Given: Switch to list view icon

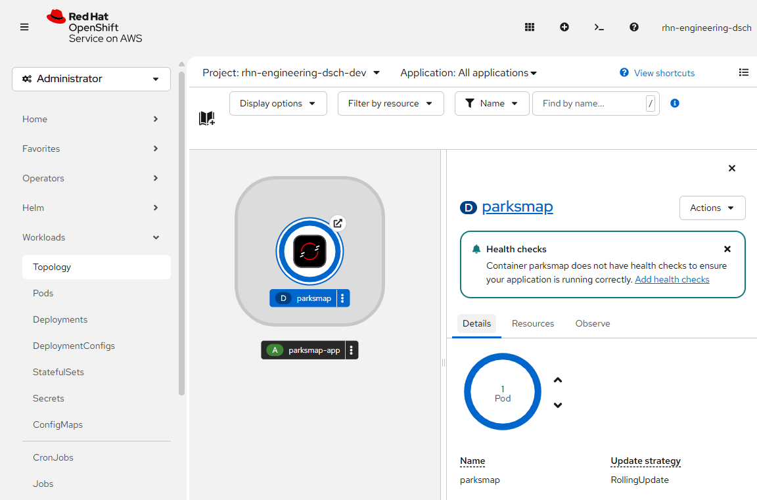Looking at the screenshot, I should [x=744, y=72].
